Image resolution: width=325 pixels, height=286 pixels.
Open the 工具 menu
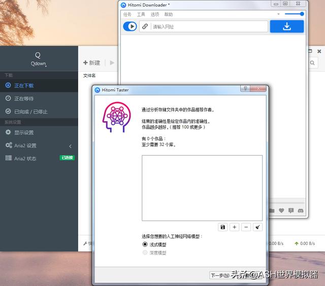141,15
